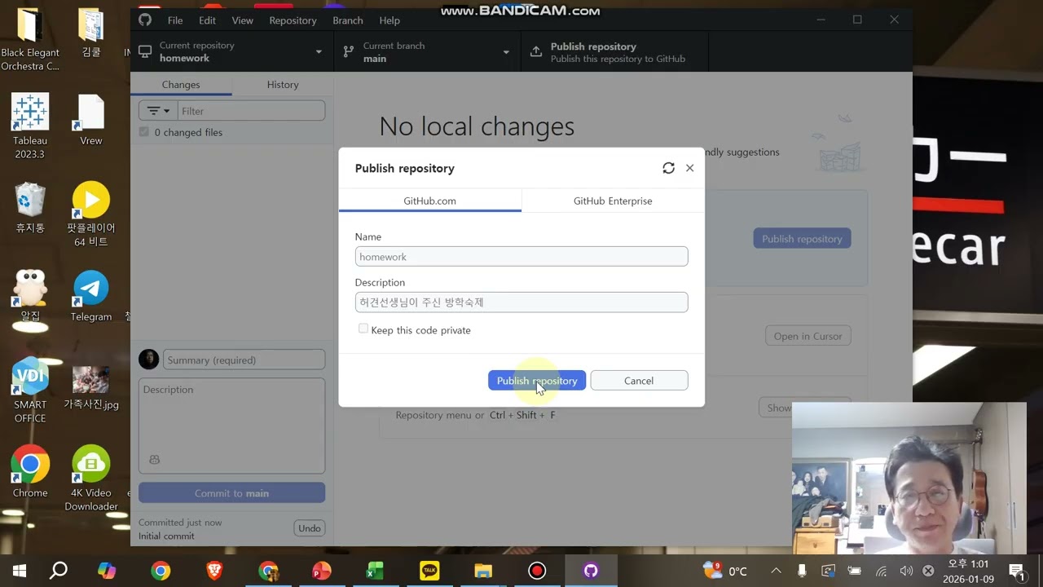Click the co-author icon in commit description box
This screenshot has width=1043, height=587.
click(155, 460)
